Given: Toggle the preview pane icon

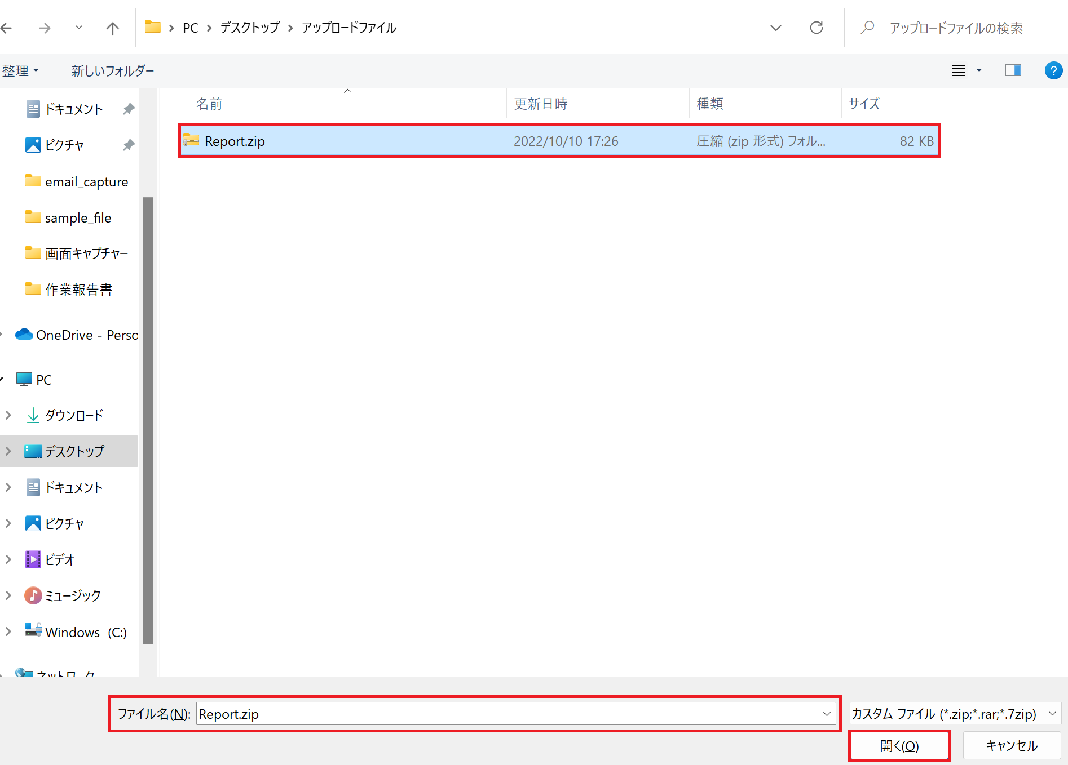Looking at the screenshot, I should [x=1013, y=70].
